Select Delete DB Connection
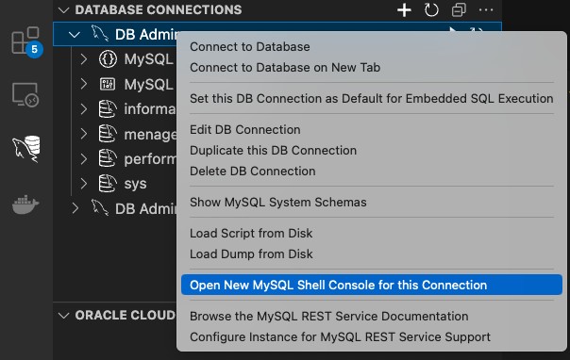The width and height of the screenshot is (570, 360). (253, 172)
